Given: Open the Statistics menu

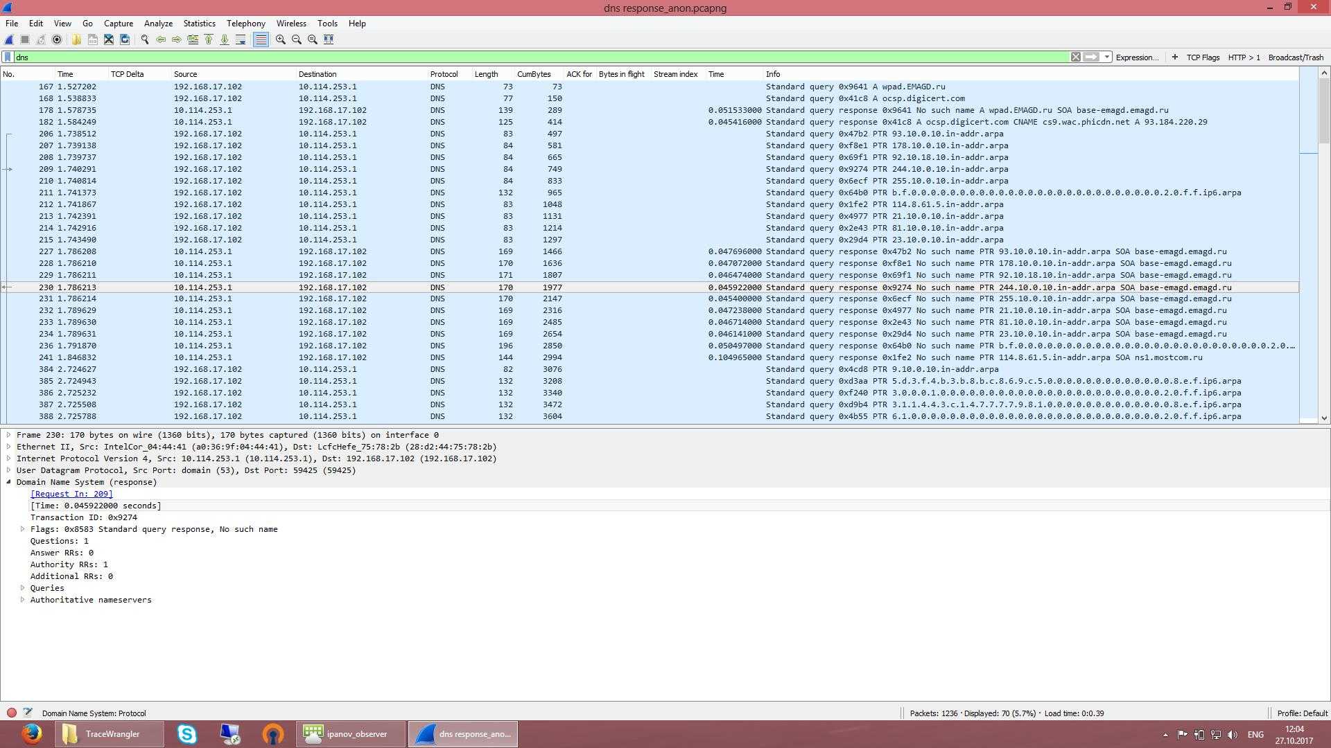Looking at the screenshot, I should tap(199, 23).
